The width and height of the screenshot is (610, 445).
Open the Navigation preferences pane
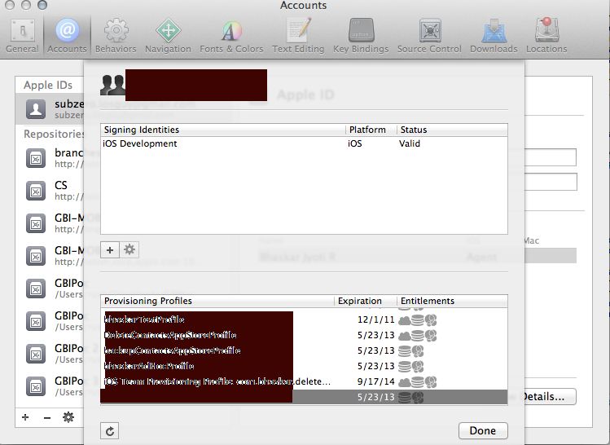click(x=168, y=36)
